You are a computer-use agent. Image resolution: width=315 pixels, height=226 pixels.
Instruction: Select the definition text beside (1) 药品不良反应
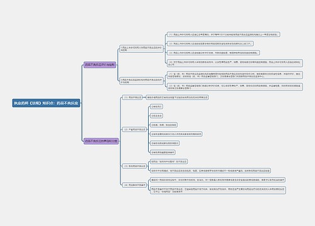click(177, 97)
